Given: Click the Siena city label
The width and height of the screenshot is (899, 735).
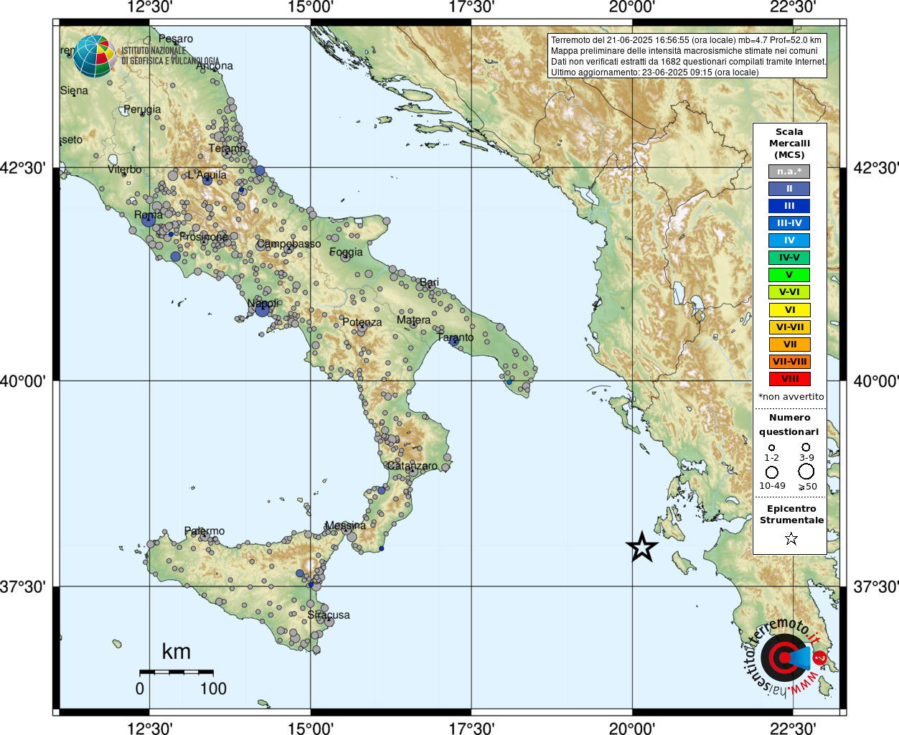Looking at the screenshot, I should coord(74,90).
